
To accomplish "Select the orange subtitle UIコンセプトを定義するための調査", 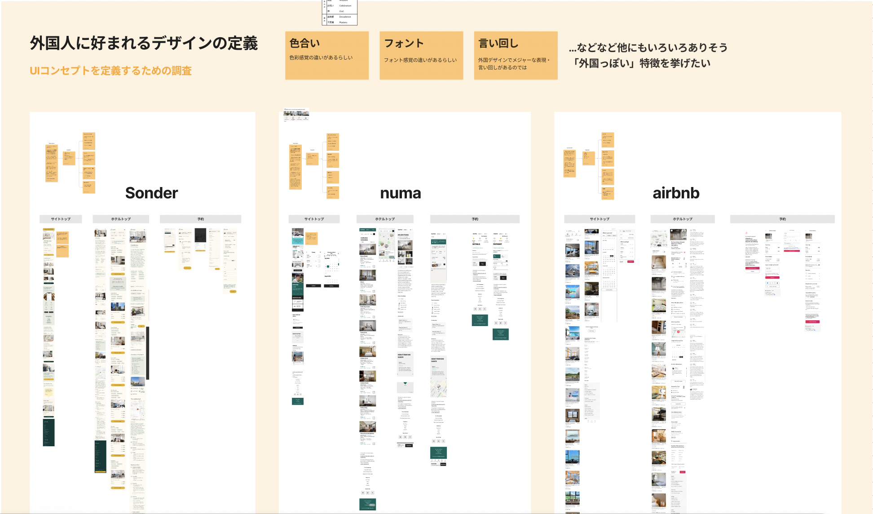I will (110, 71).
